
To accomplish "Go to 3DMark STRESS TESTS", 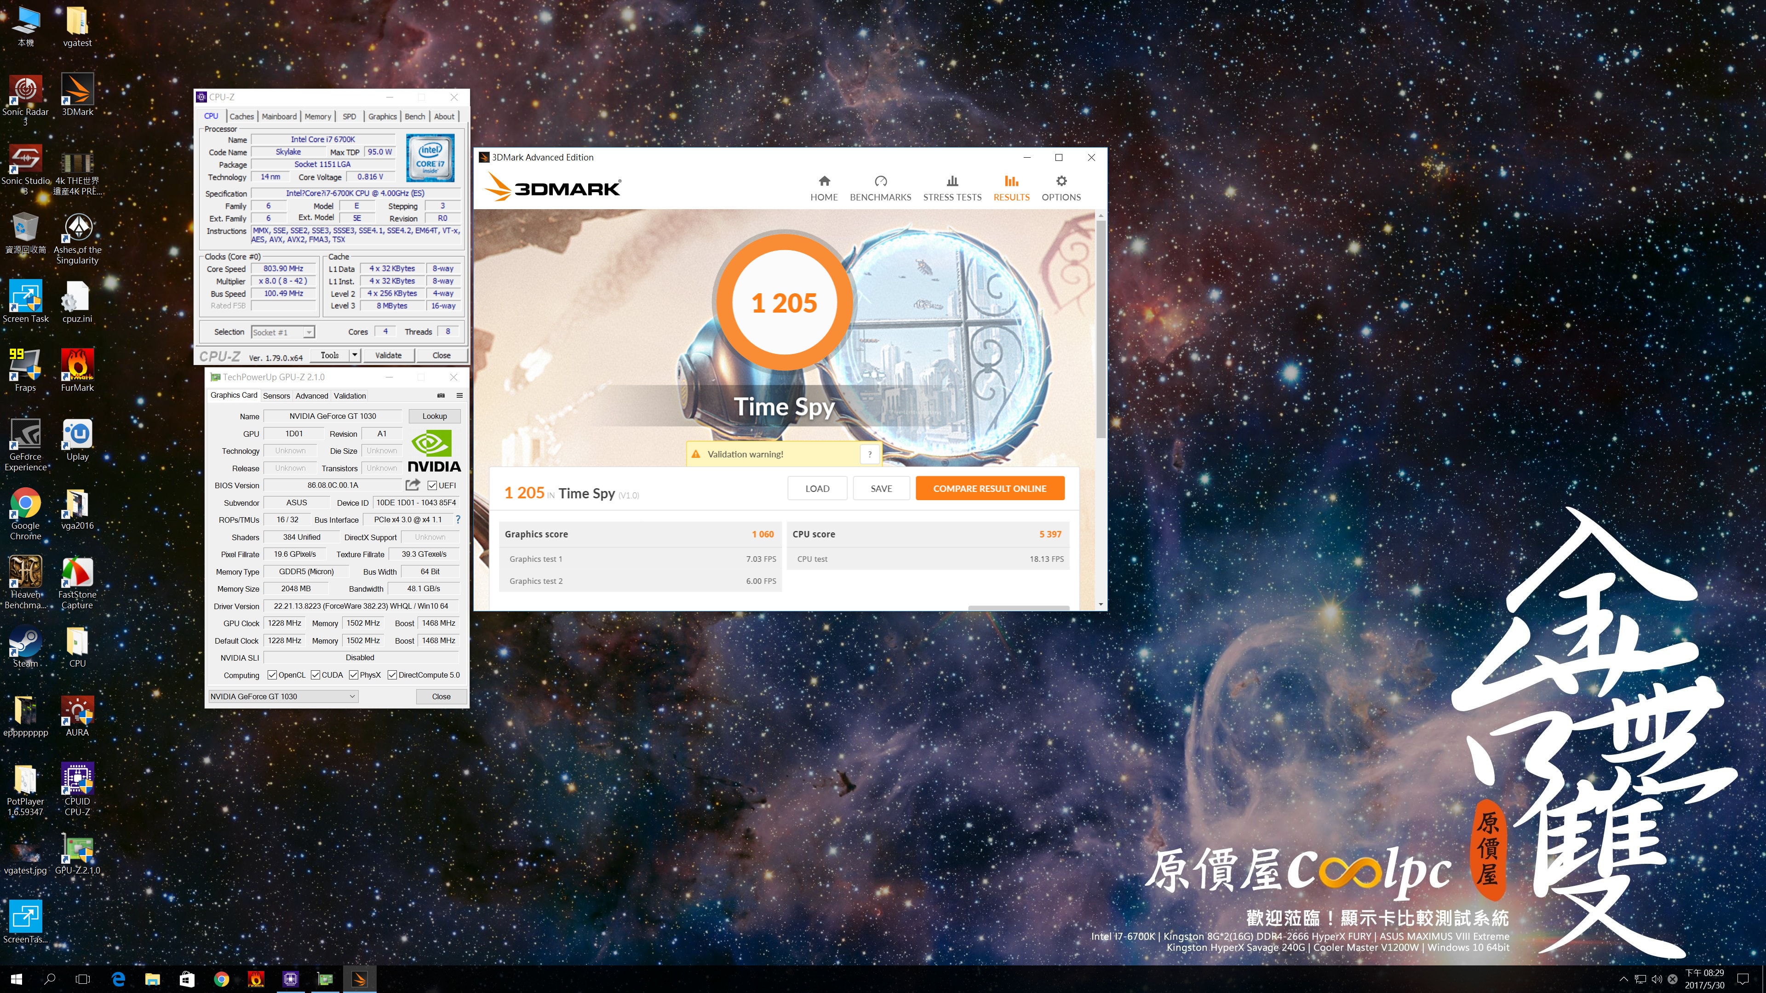I will coord(952,188).
